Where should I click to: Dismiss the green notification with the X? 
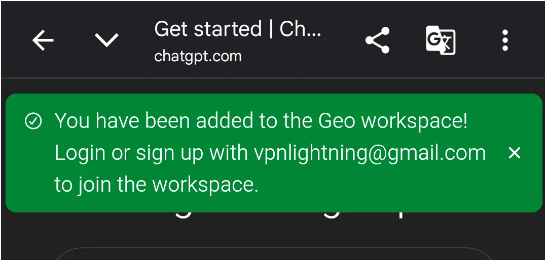pos(514,153)
